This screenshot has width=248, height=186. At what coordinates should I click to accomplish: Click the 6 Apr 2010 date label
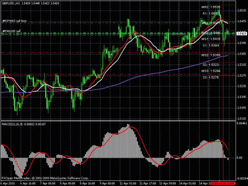(8, 184)
